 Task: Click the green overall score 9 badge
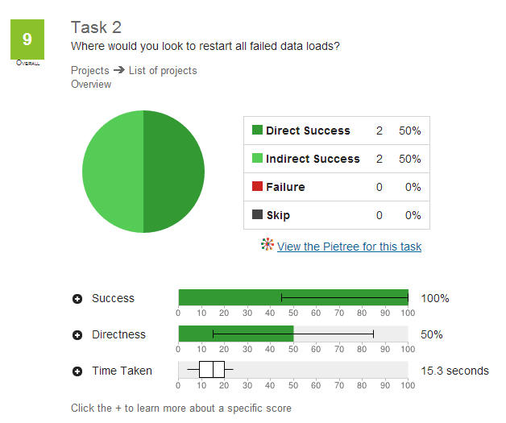coord(27,39)
